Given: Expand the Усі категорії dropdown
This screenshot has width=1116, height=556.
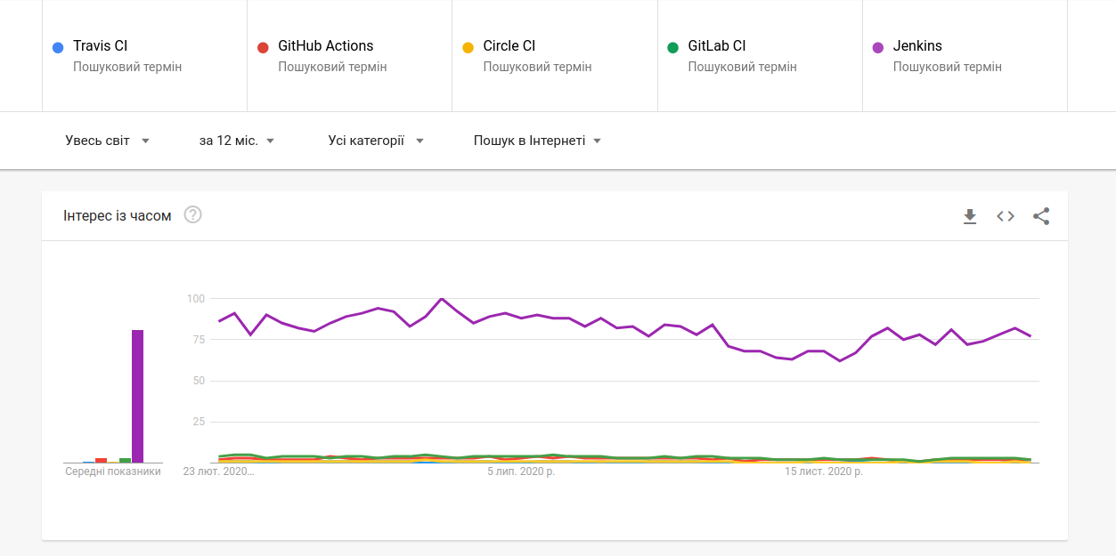Looking at the screenshot, I should (x=376, y=141).
